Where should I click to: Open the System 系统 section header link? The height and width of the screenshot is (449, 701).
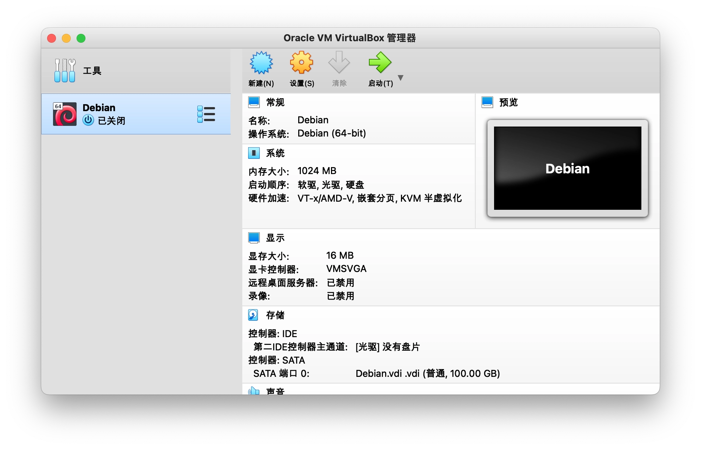coord(275,153)
